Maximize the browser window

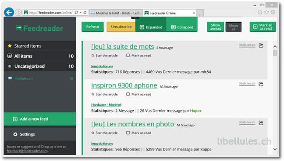[x=262, y=5]
